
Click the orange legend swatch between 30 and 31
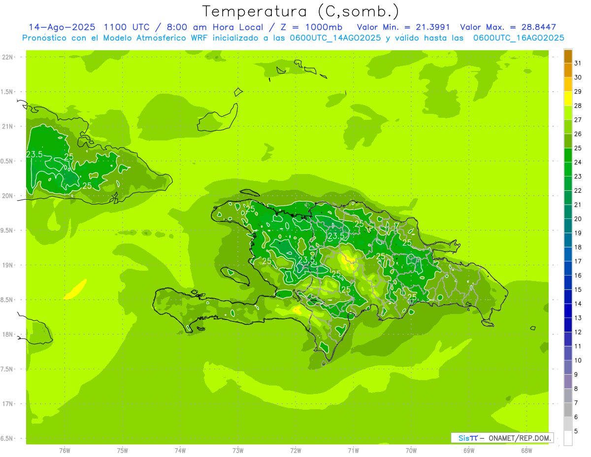(568, 70)
